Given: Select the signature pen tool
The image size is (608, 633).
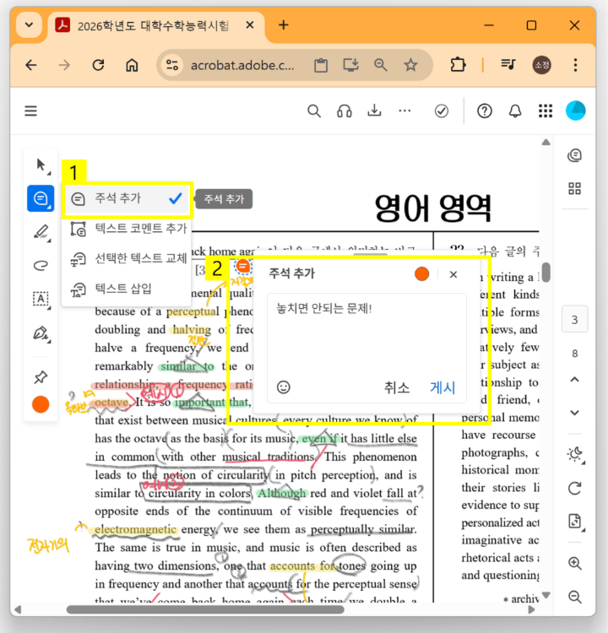Looking at the screenshot, I should point(41,333).
